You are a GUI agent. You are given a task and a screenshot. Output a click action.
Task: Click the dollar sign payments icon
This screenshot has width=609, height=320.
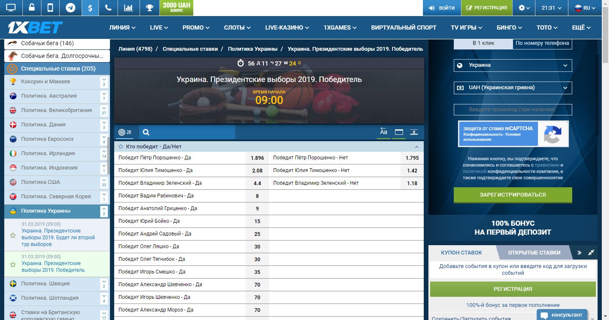pos(90,8)
